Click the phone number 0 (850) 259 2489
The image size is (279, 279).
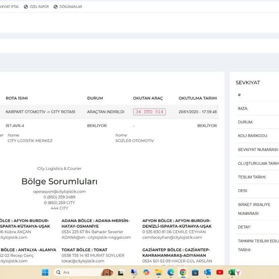tap(60, 197)
